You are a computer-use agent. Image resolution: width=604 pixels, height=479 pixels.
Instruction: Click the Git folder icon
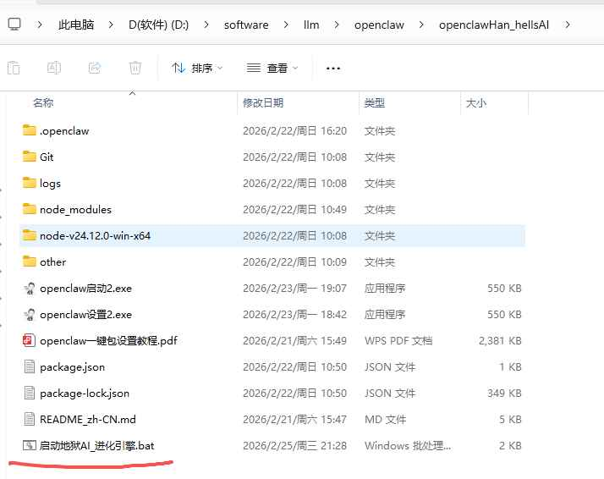pyautogui.click(x=30, y=157)
